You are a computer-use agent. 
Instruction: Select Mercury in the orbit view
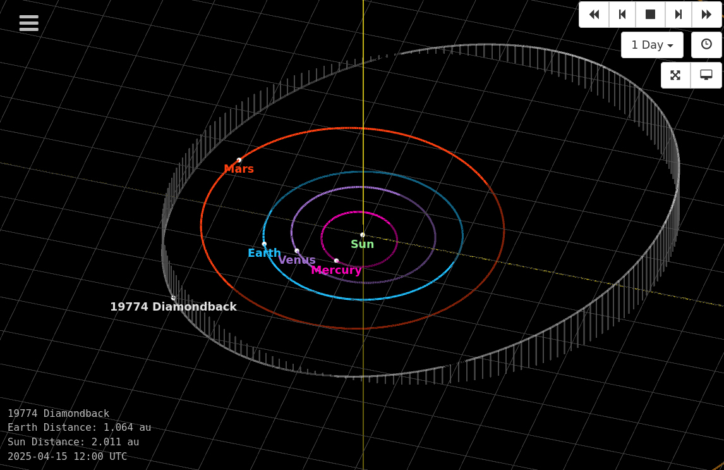(336, 260)
